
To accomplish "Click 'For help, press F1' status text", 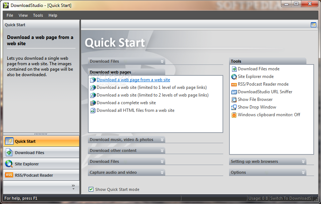I will (x=21, y=198).
